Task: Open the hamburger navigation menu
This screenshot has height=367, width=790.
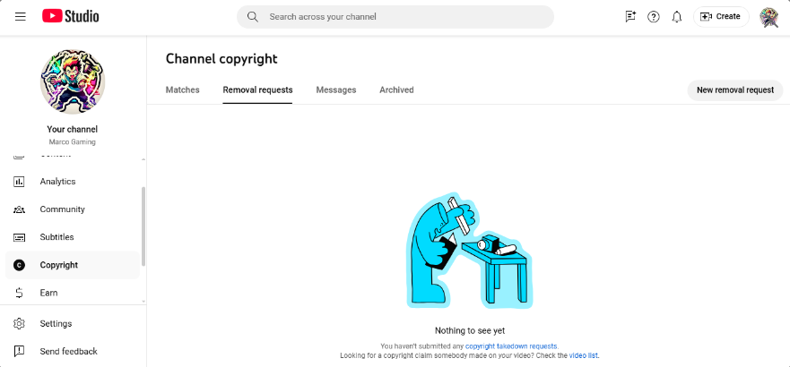Action: pos(20,17)
